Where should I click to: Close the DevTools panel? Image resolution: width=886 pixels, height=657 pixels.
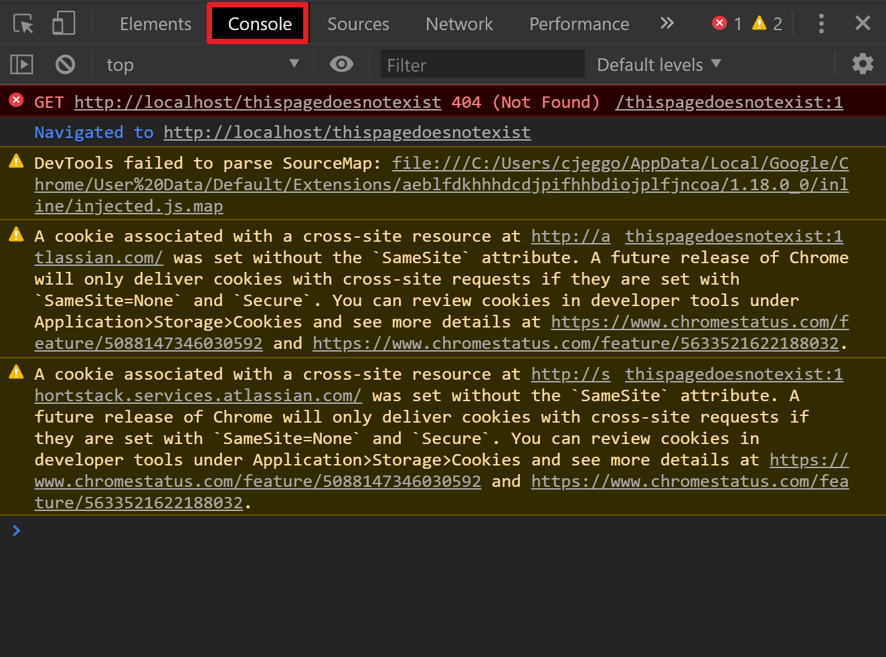coord(863,23)
